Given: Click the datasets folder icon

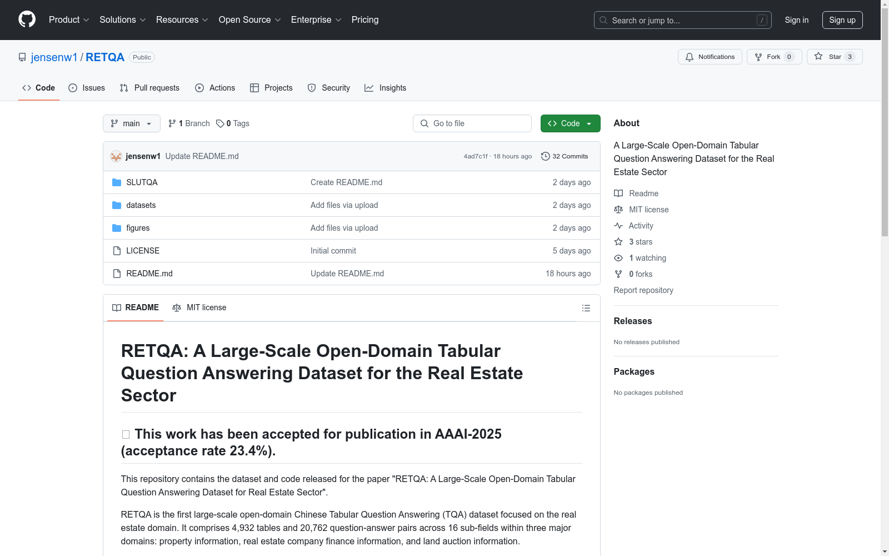Looking at the screenshot, I should click(117, 205).
